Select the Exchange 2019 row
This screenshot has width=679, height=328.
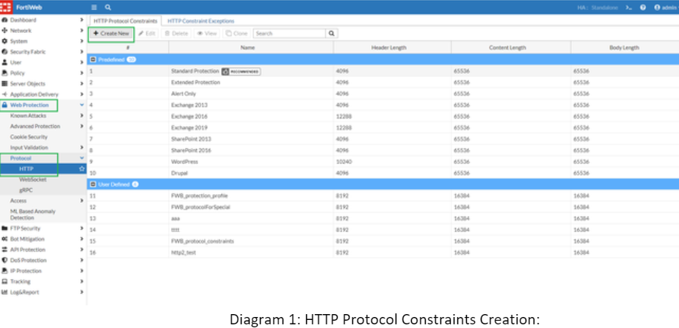tap(382, 127)
